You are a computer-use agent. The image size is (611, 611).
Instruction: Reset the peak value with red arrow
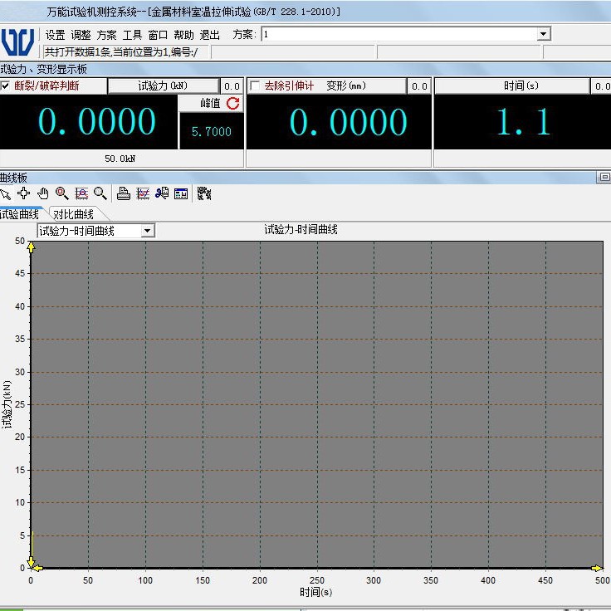click(233, 103)
